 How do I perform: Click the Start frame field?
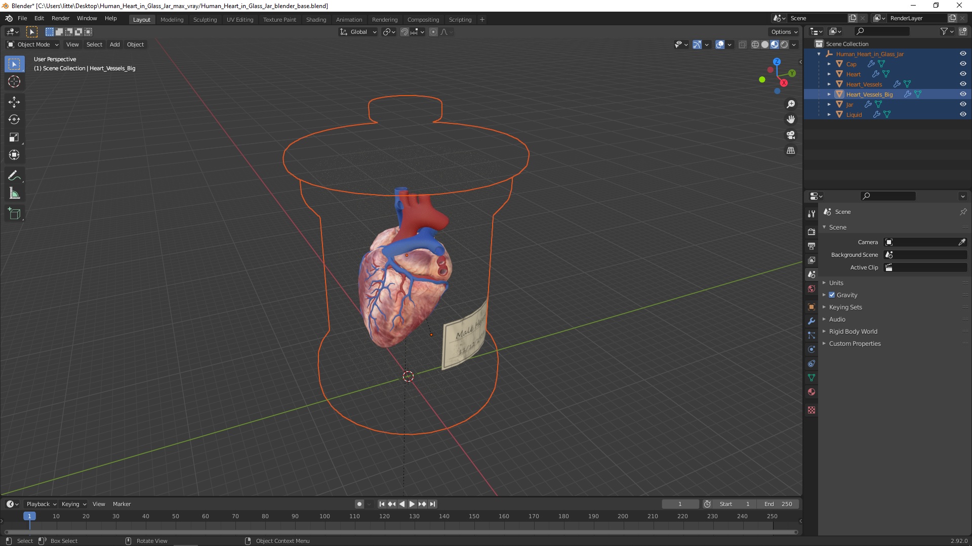click(x=735, y=504)
